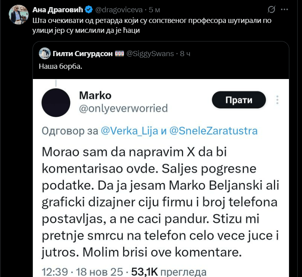Screen dimensions: 302x277
Task: Click the Прати follow button
Action: pos(239,100)
